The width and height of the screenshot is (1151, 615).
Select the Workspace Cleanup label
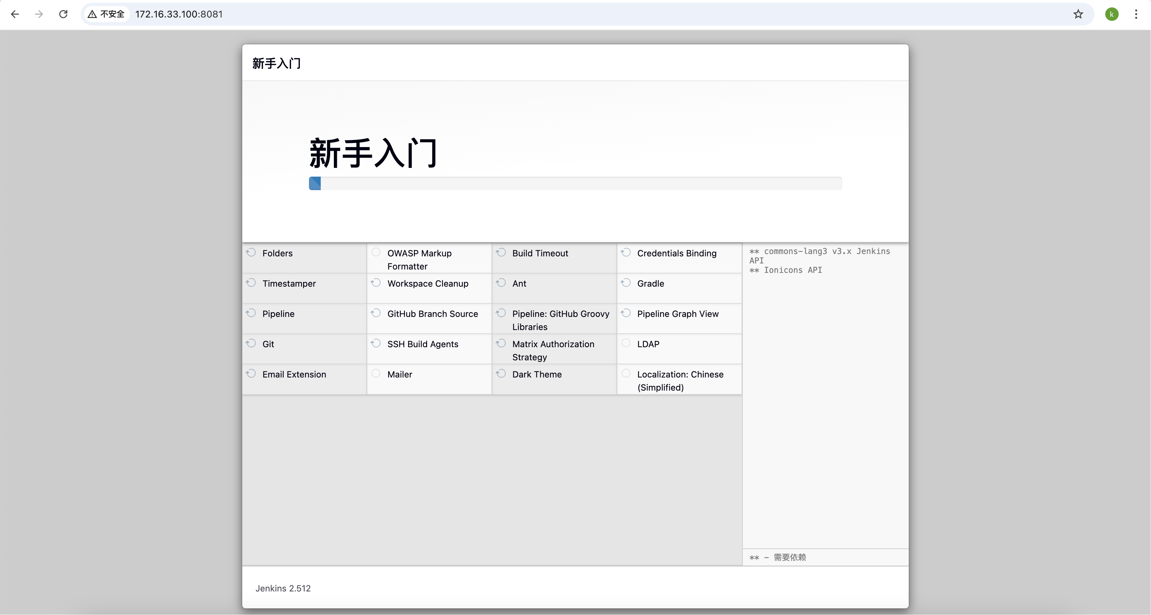428,284
